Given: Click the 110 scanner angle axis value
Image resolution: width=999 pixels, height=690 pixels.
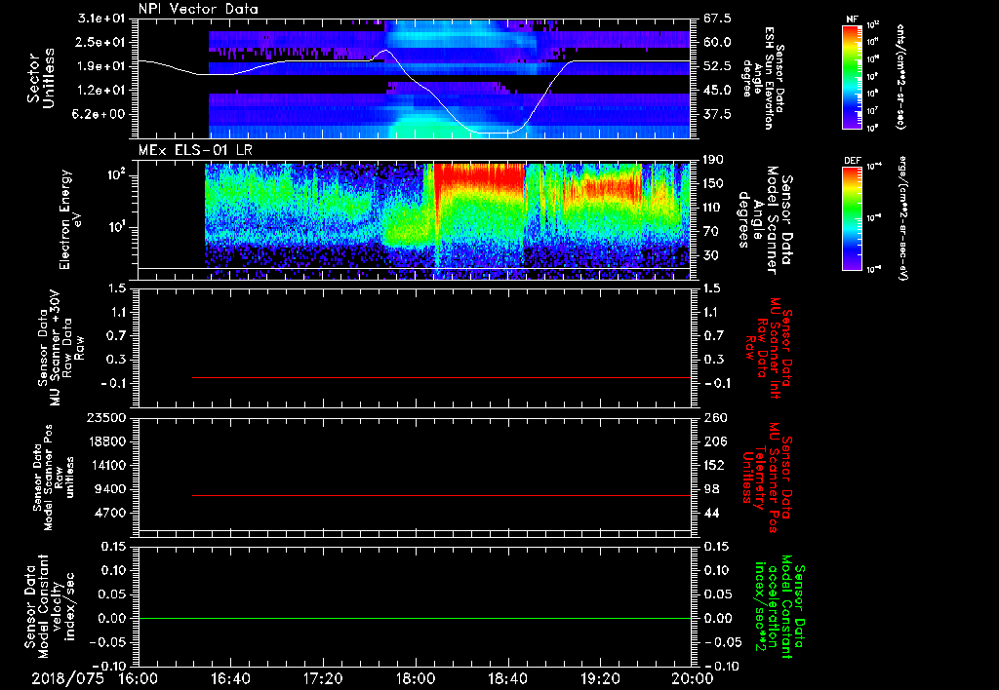Looking at the screenshot, I should 713,208.
